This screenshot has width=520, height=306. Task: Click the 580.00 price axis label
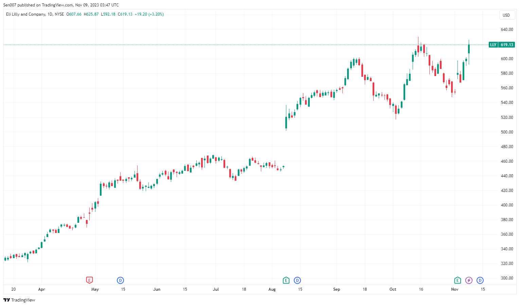tap(507, 73)
